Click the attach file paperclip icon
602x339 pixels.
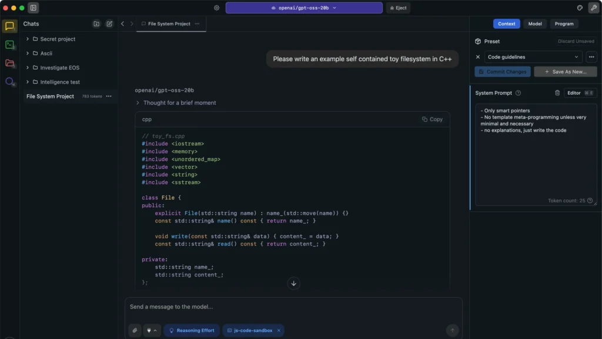135,330
